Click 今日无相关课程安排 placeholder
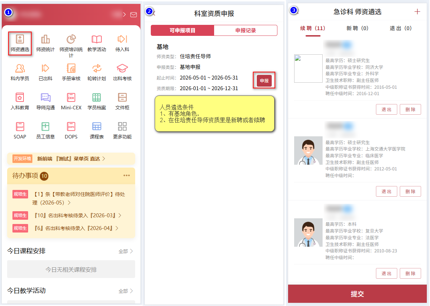430x306 pixels. pos(71,270)
